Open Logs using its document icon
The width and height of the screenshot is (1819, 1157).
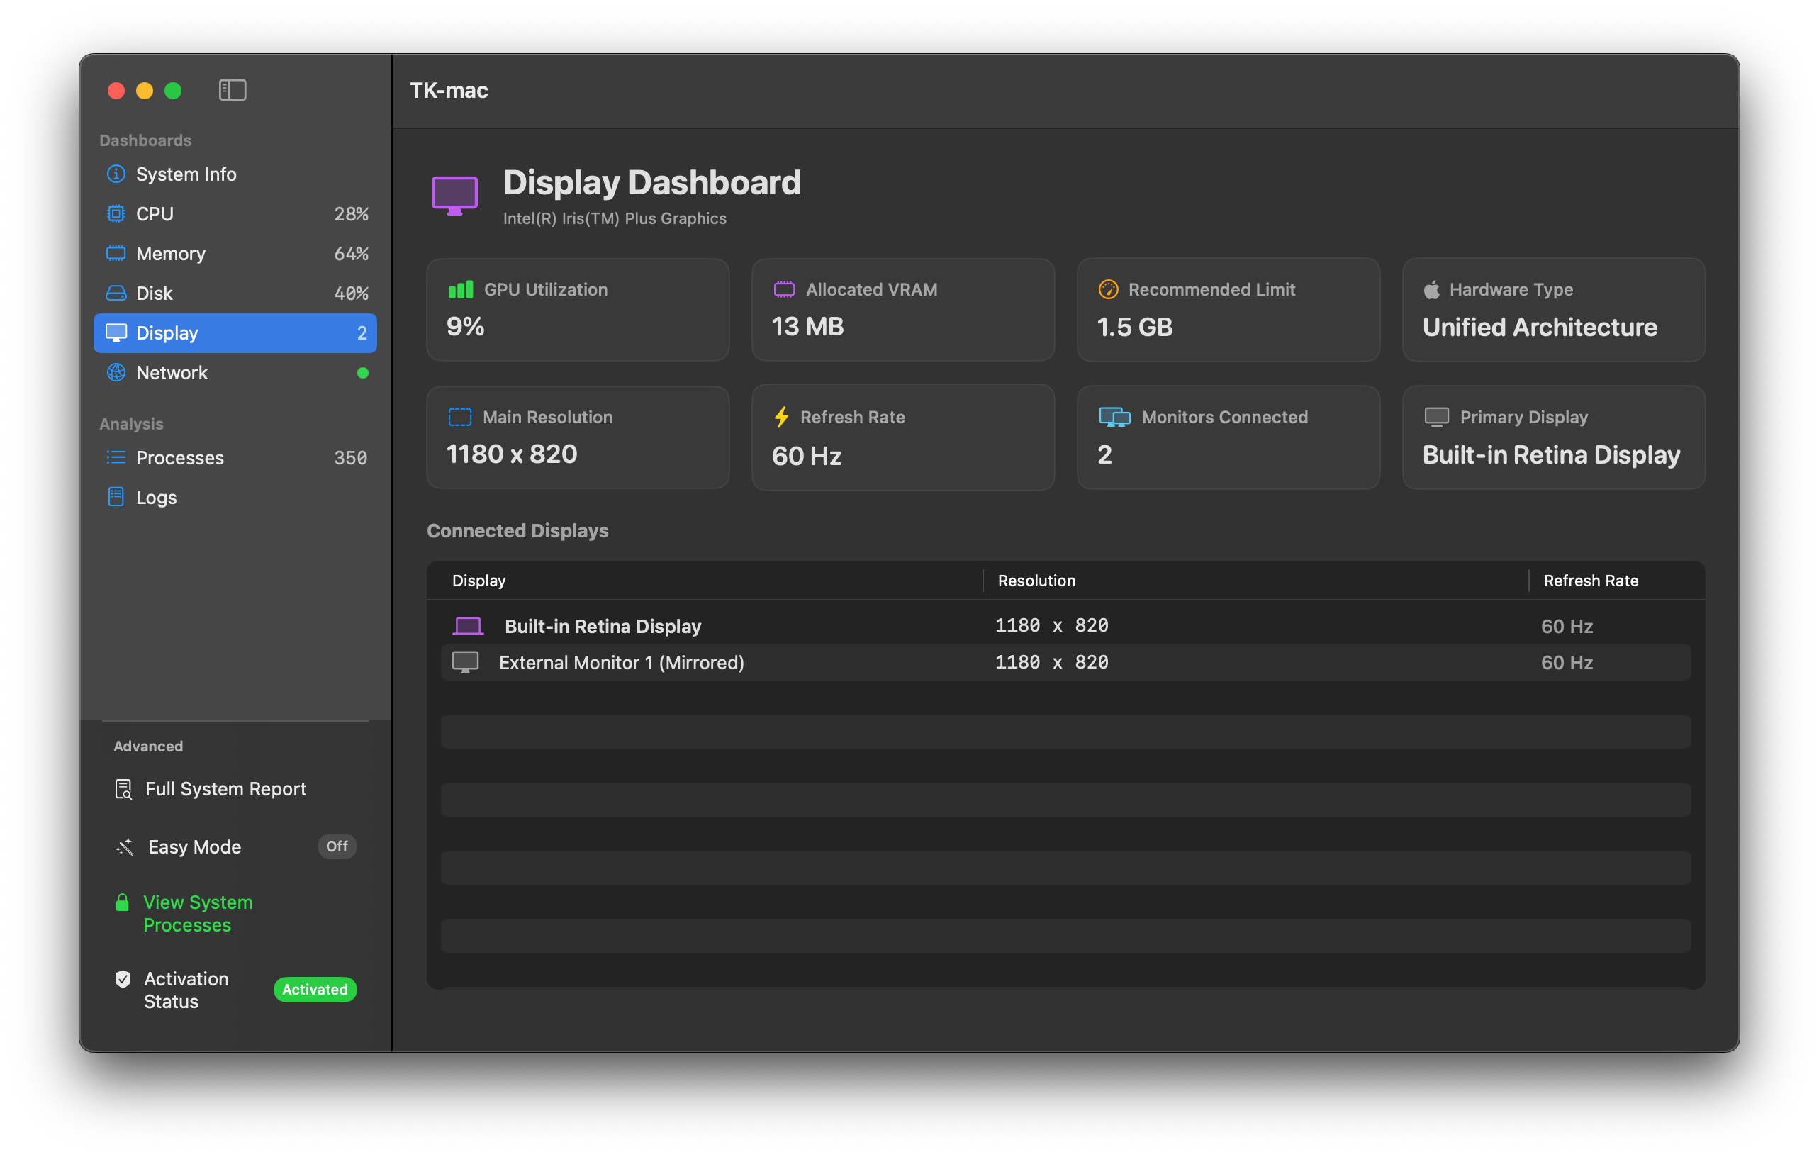click(x=116, y=497)
